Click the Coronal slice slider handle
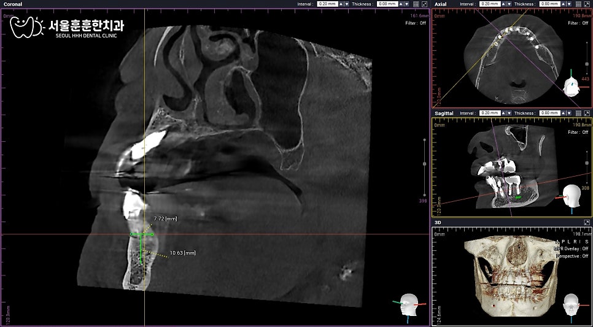The height and width of the screenshot is (327, 593). pyautogui.click(x=424, y=164)
